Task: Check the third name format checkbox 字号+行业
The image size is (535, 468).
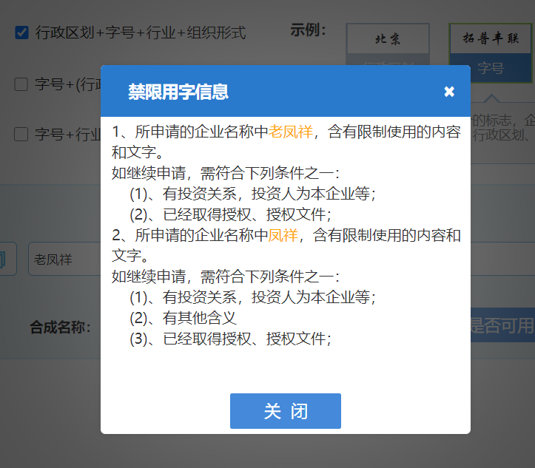Action: [21, 134]
